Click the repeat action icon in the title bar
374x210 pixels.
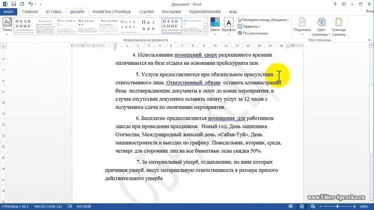pyautogui.click(x=22, y=4)
